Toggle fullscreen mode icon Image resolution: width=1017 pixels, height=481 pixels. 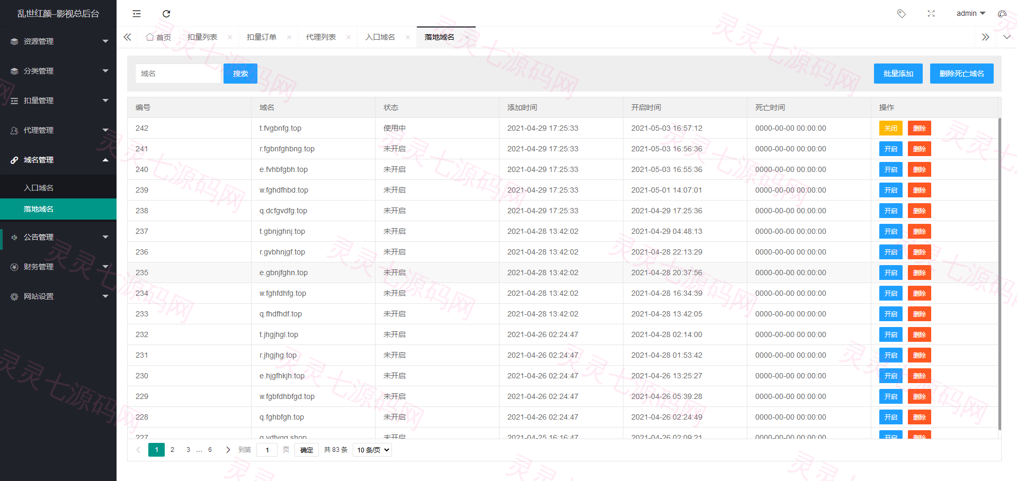pos(931,14)
